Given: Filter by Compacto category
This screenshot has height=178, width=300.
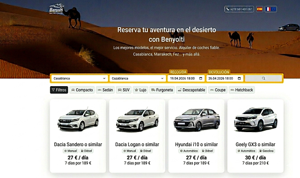Looking at the screenshot, I should point(82,90).
